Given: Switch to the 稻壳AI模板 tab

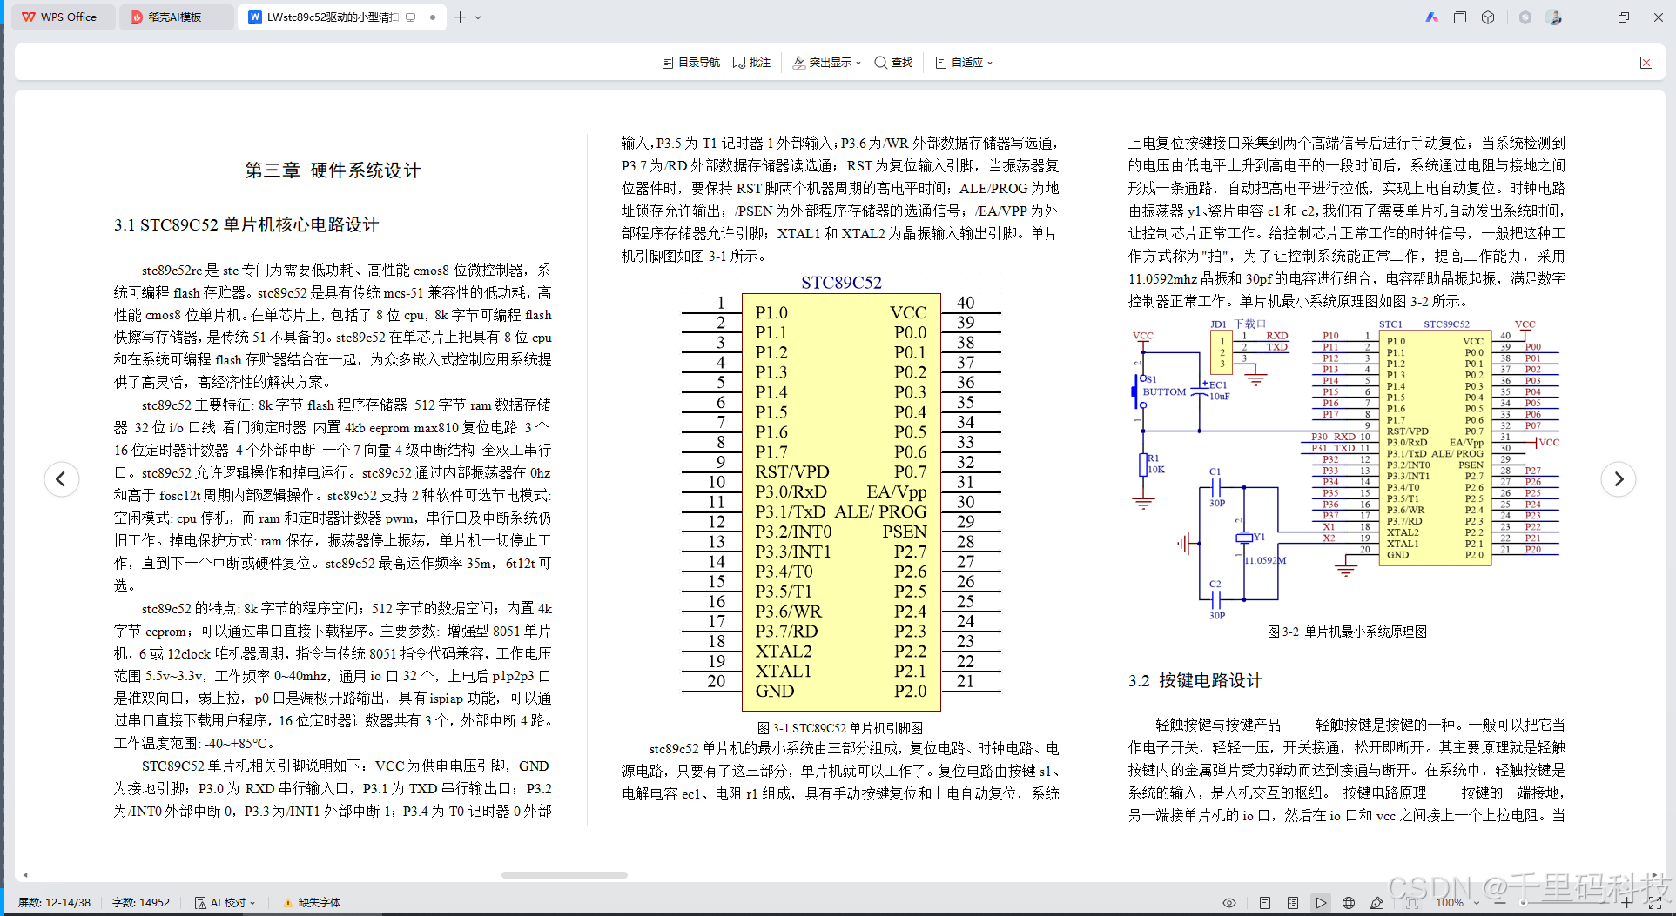Looking at the screenshot, I should click(176, 17).
